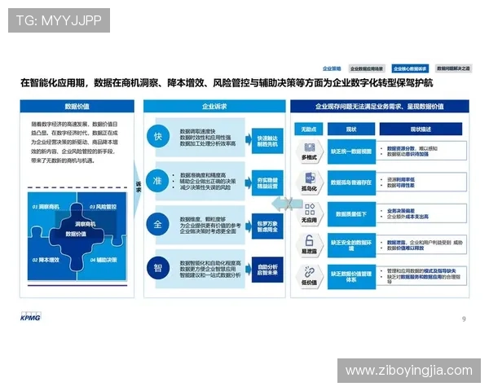Click the 诉求 arrow connector
This screenshot has width=489, height=391.
(x=139, y=187)
